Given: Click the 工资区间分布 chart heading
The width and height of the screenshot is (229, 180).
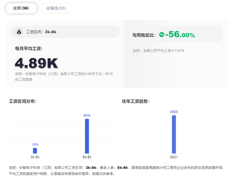Looking at the screenshot, I should pyautogui.click(x=23, y=101).
